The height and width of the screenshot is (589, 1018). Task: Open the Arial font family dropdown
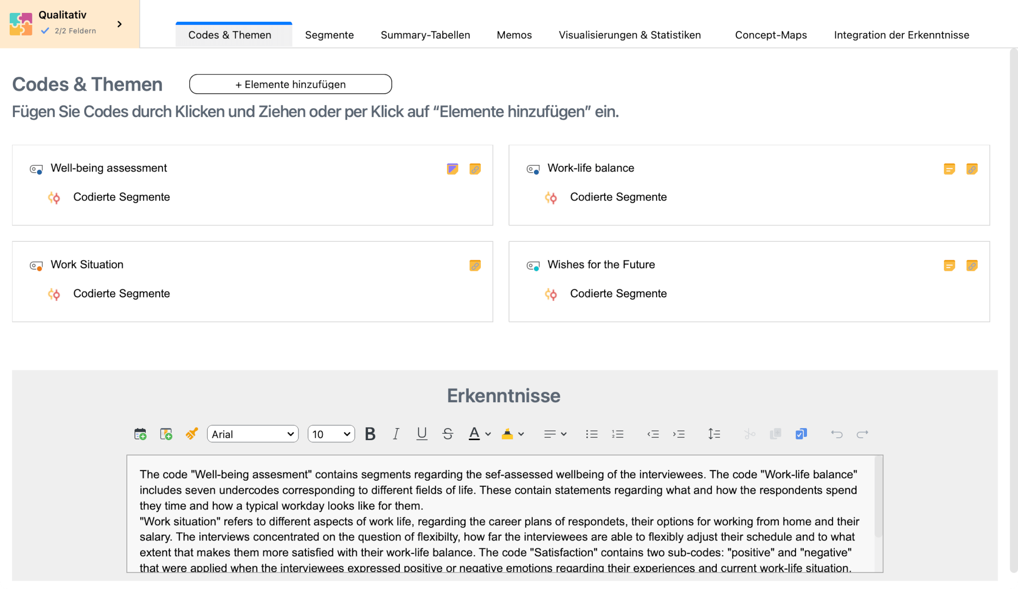coord(253,434)
